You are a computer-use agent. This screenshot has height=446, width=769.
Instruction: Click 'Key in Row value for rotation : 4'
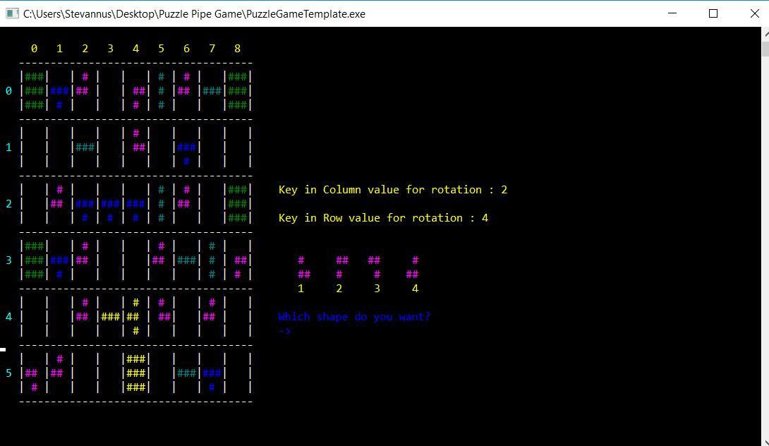click(383, 217)
